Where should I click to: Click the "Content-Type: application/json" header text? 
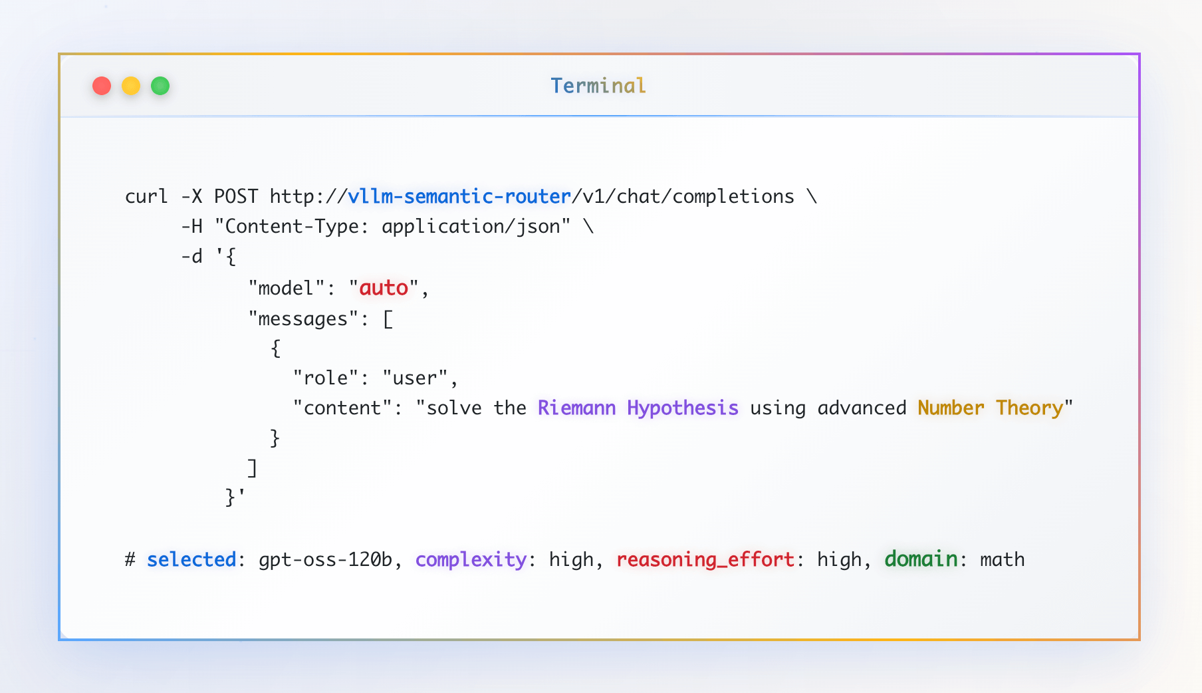(392, 227)
